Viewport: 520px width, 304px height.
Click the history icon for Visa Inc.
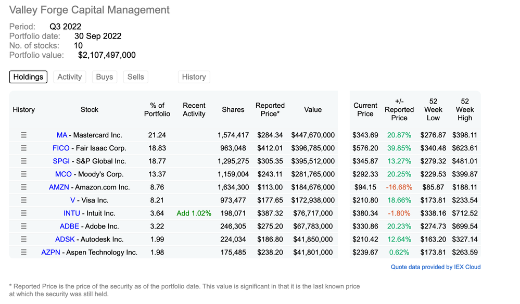point(23,200)
